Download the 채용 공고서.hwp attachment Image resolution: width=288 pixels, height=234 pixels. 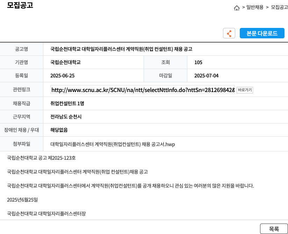[113, 144]
